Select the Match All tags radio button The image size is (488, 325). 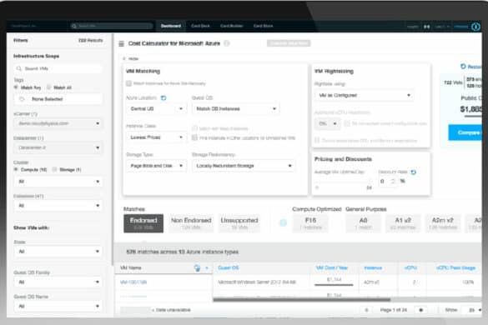coord(49,87)
